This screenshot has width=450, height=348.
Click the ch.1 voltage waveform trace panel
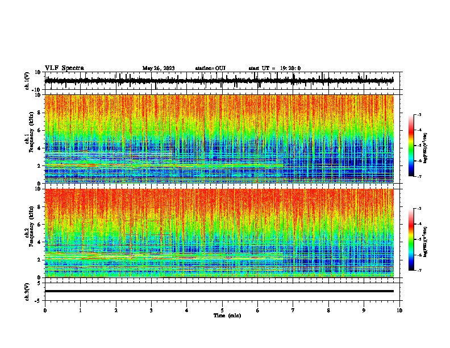(x=219, y=81)
